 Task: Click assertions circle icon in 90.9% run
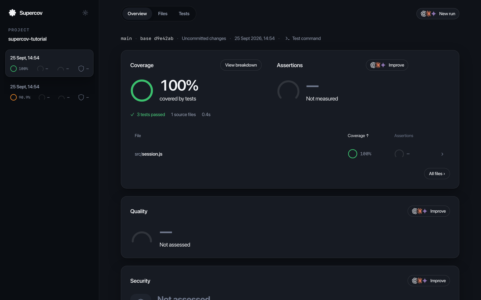coord(42,97)
